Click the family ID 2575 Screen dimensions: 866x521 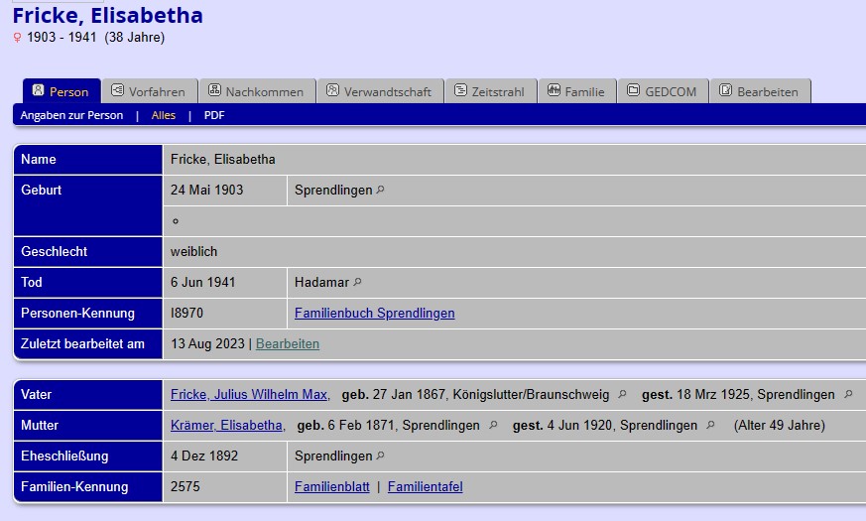pos(186,486)
